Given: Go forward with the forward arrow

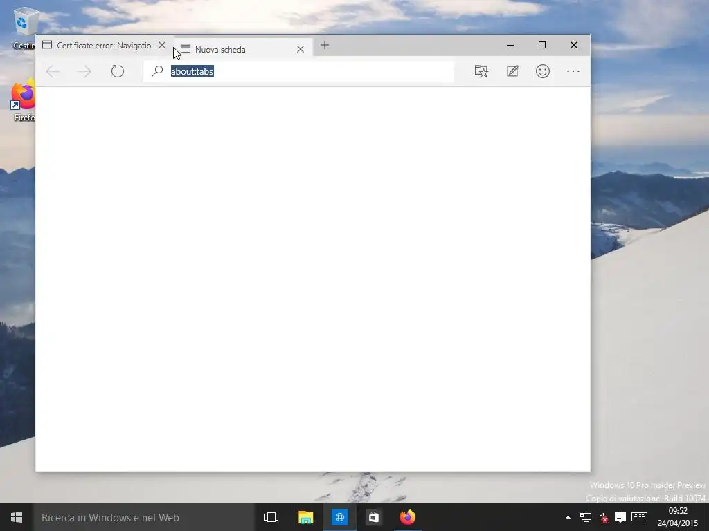Looking at the screenshot, I should 84,71.
